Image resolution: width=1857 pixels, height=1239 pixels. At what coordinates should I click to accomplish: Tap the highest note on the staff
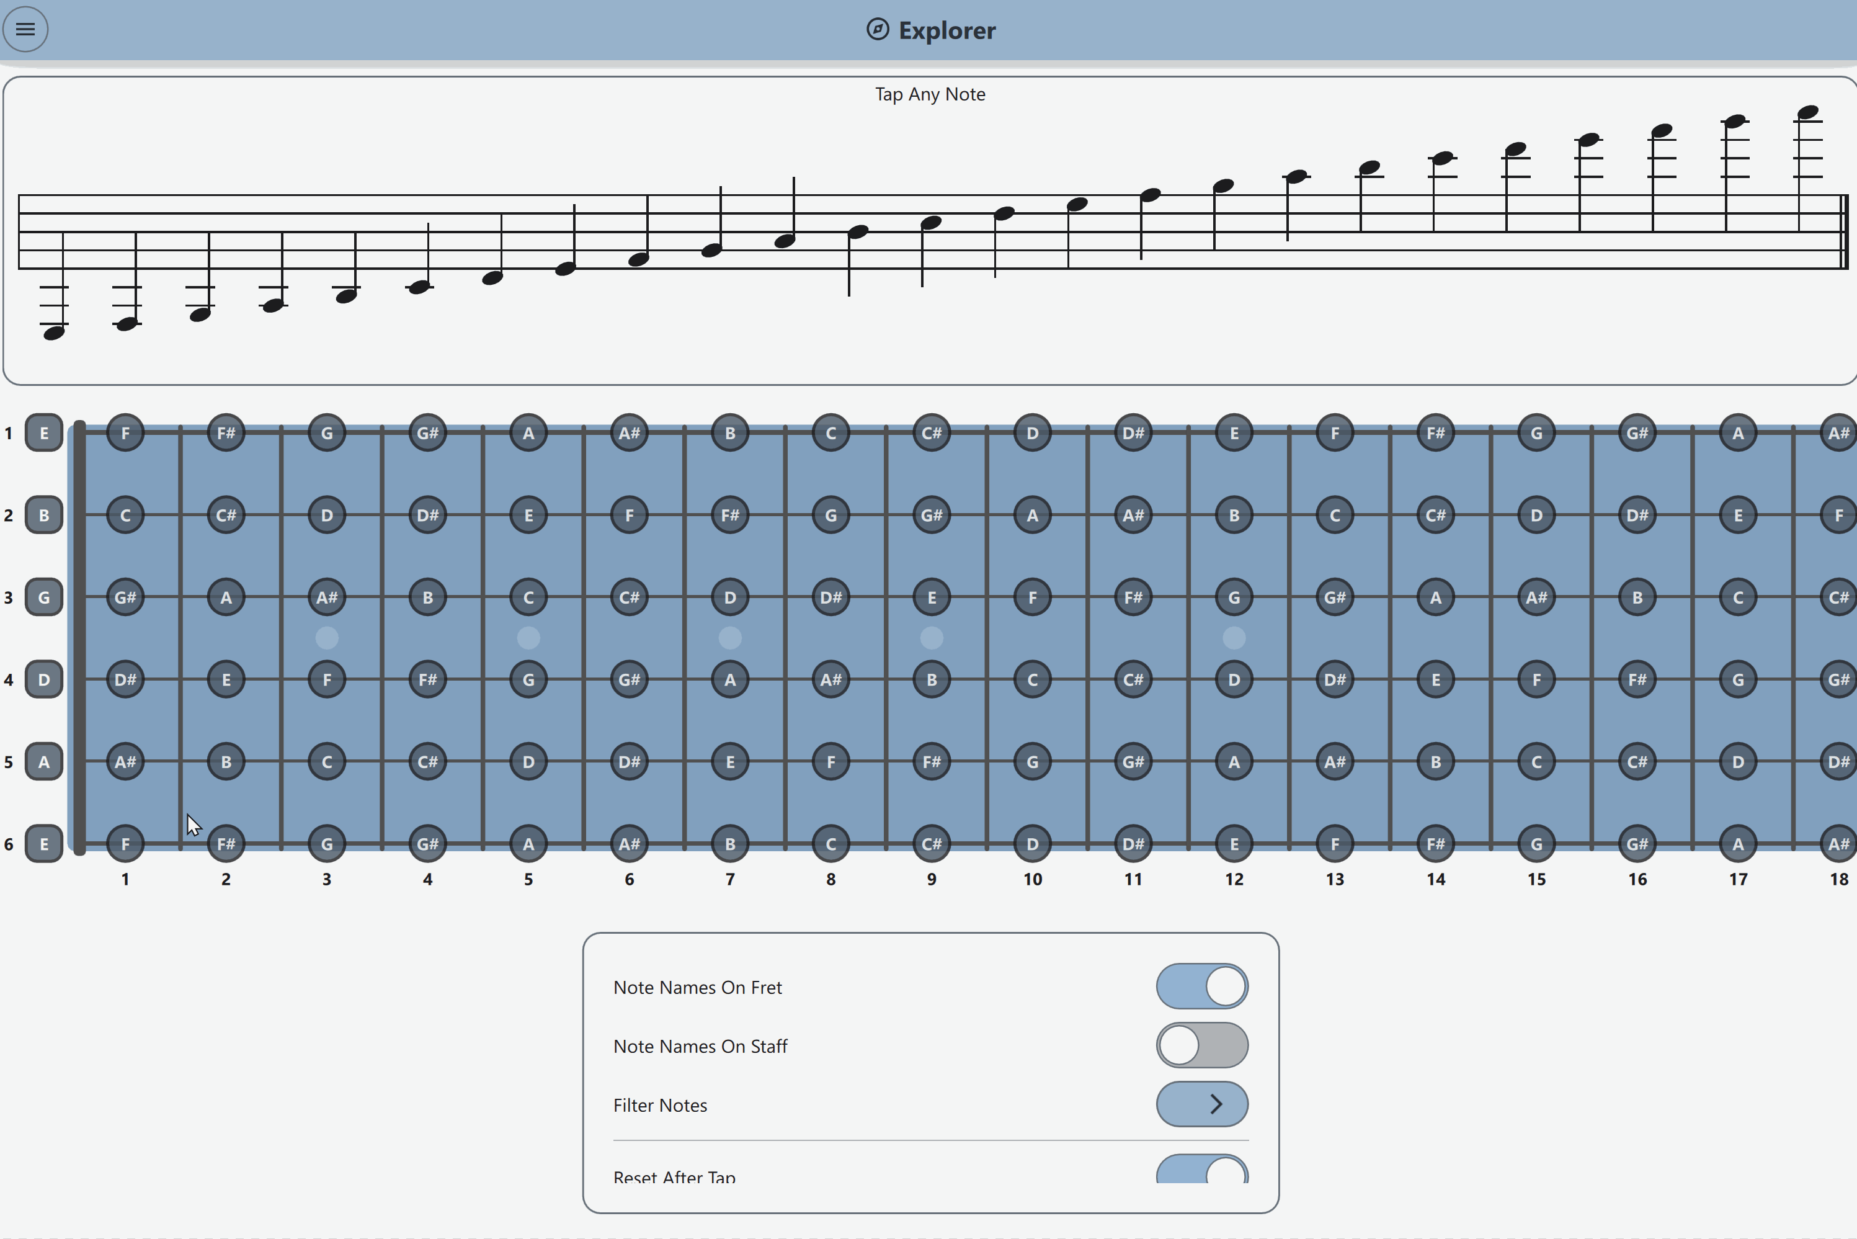[x=1809, y=113]
